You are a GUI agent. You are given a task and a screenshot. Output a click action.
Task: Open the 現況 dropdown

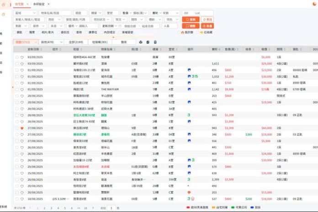click(x=120, y=20)
